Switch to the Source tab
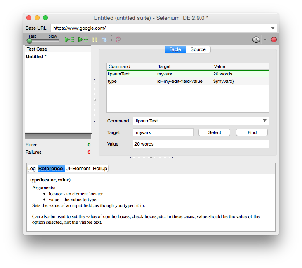 tap(198, 49)
